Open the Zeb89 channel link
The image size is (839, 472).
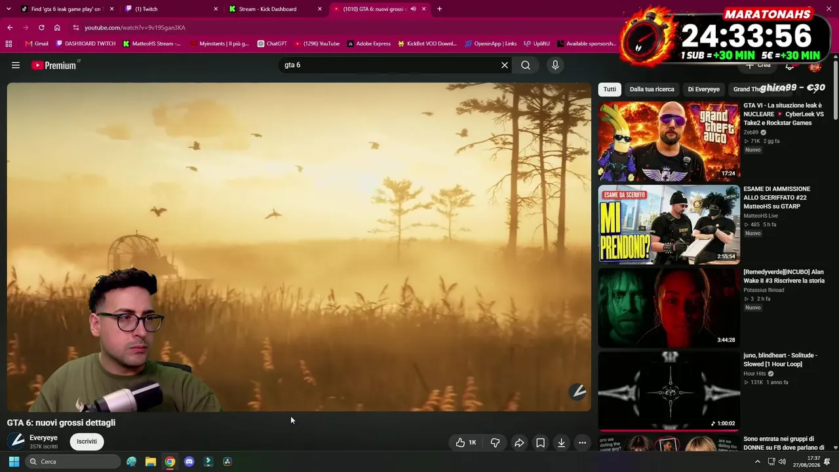coord(751,132)
